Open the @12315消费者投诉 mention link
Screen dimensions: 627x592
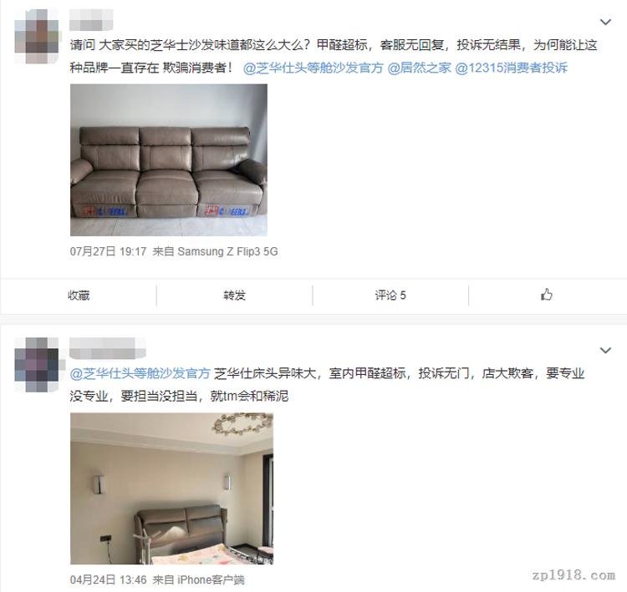(x=512, y=68)
